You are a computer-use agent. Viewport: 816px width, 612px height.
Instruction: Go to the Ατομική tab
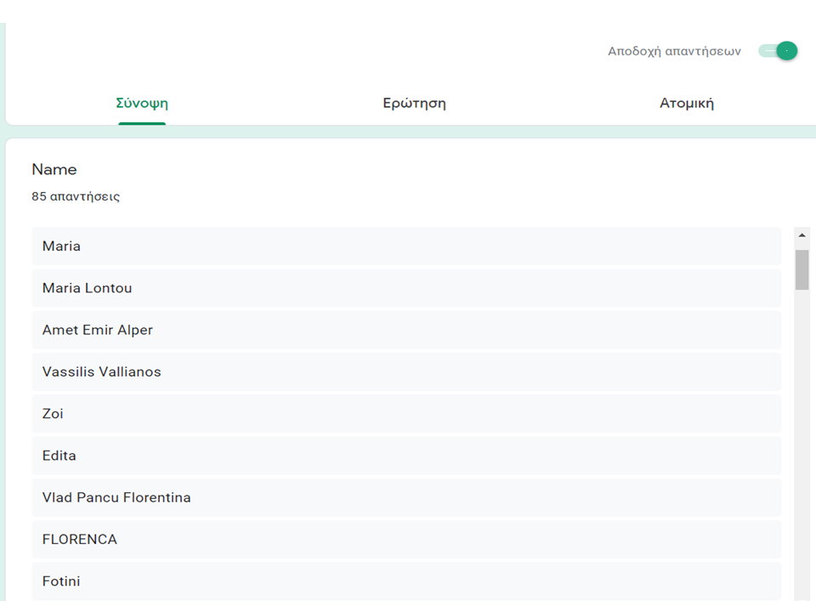coord(686,104)
